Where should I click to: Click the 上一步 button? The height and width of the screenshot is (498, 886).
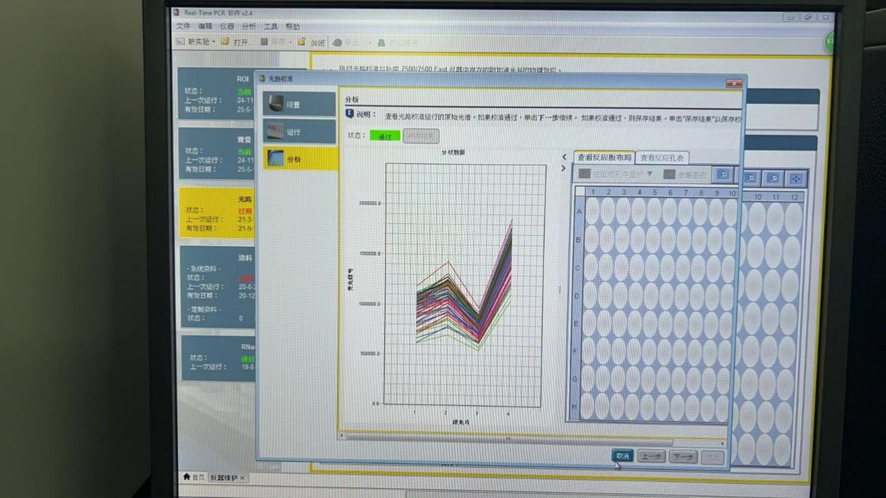click(651, 457)
